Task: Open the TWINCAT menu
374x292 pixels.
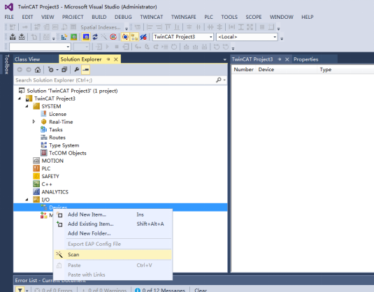Action: coord(152,17)
